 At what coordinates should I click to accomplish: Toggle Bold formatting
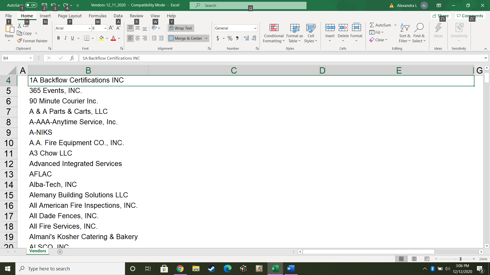[x=58, y=38]
